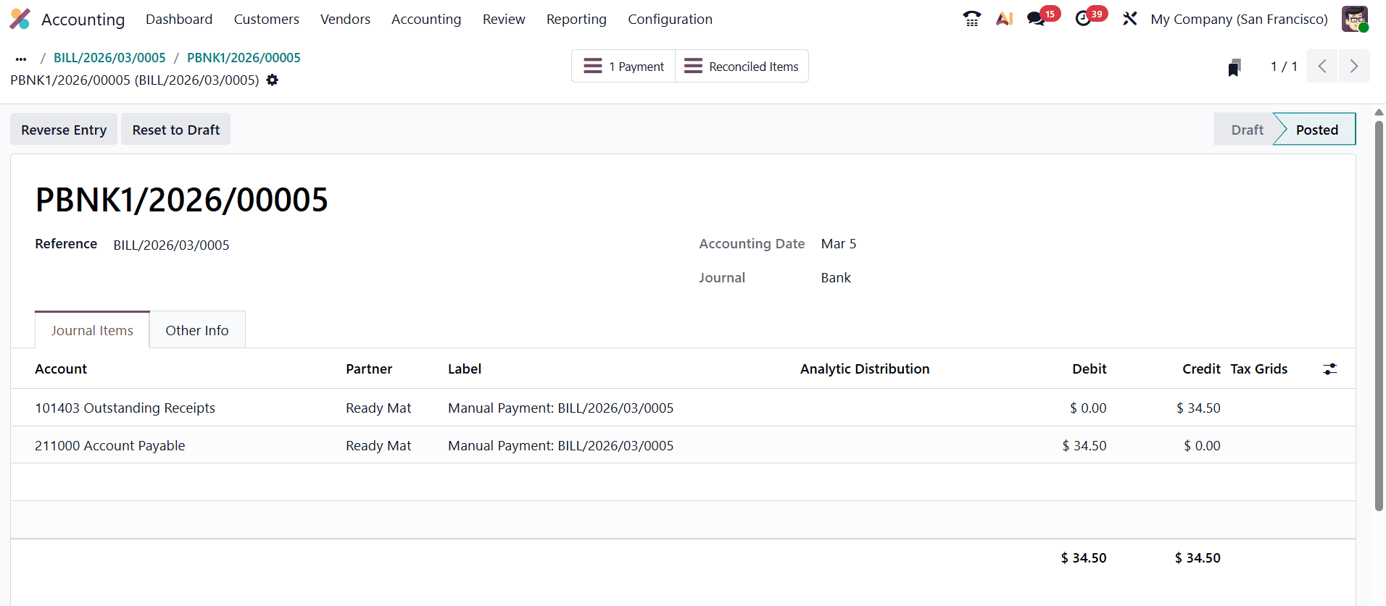Click the vertical scrollbar on the right
This screenshot has height=606, width=1386.
click(x=1379, y=311)
